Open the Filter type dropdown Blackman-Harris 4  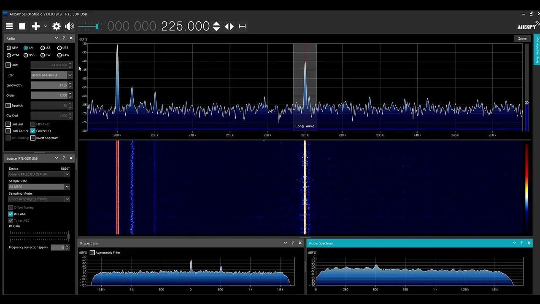[51, 75]
